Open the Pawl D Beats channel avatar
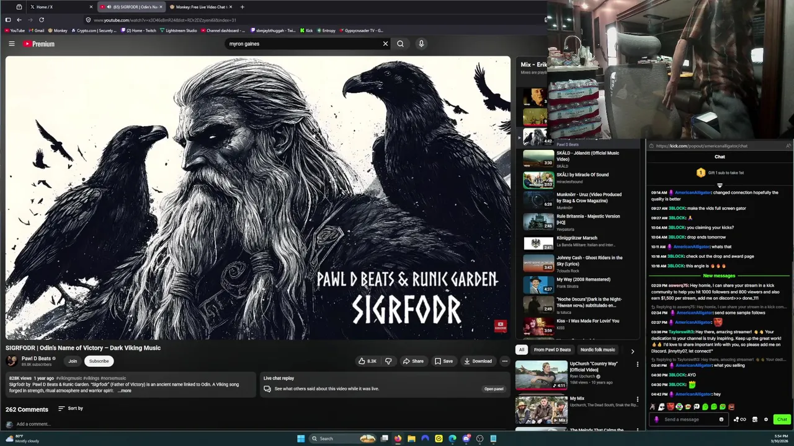The image size is (794, 446). point(12,361)
